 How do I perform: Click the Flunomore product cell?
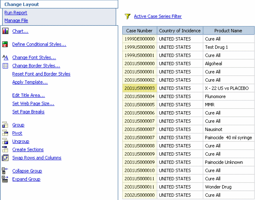pyautogui.click(x=229, y=97)
